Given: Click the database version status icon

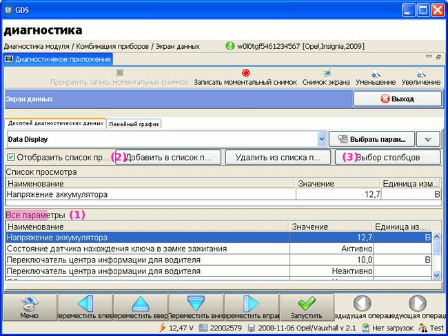Looking at the screenshot, I should pyautogui.click(x=251, y=328).
